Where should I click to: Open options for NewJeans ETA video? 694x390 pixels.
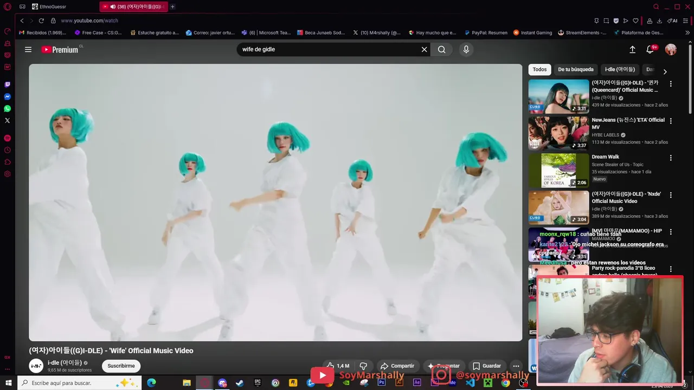671,121
